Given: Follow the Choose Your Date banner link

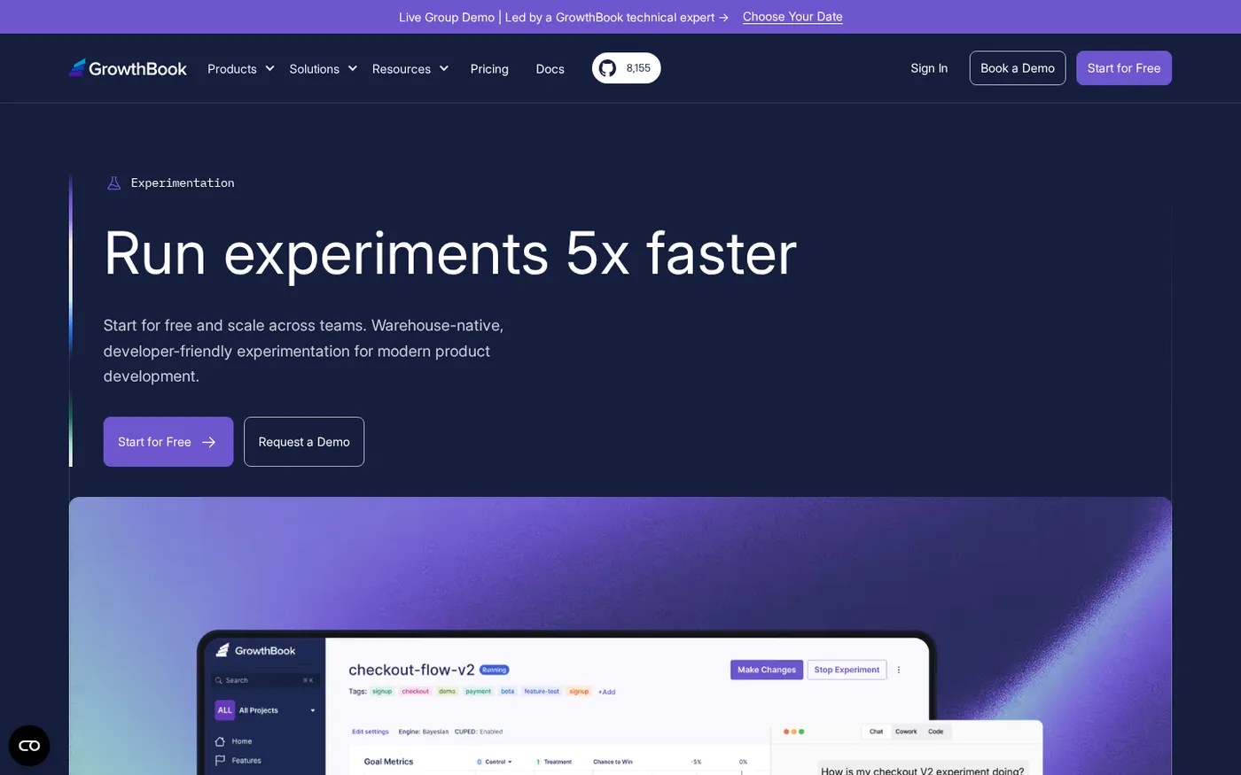Looking at the screenshot, I should pos(792,17).
